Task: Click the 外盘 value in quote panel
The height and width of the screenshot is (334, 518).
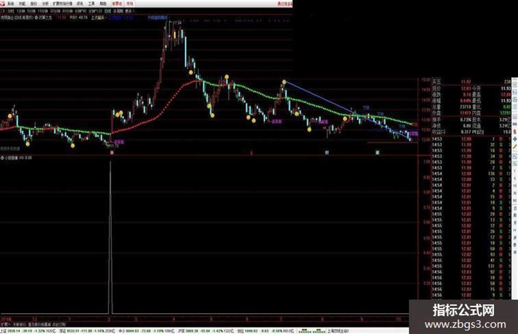Action: click(465, 113)
